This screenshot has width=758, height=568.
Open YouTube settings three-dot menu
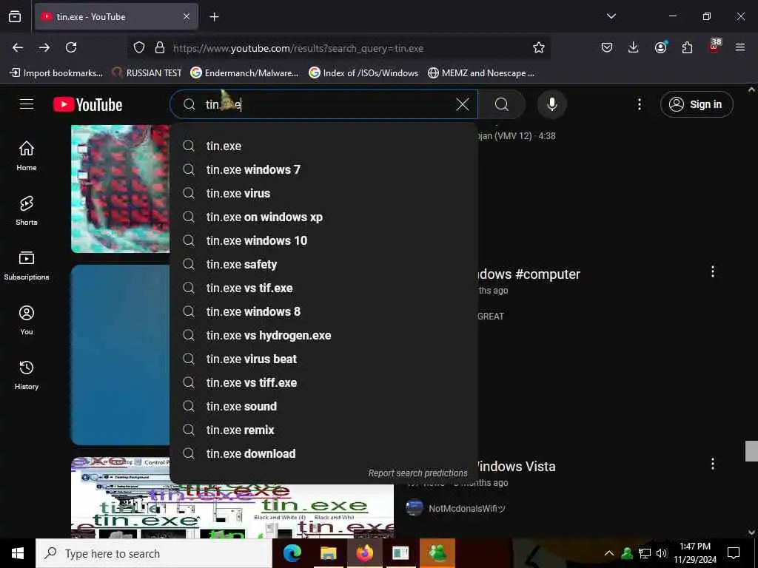pyautogui.click(x=639, y=104)
